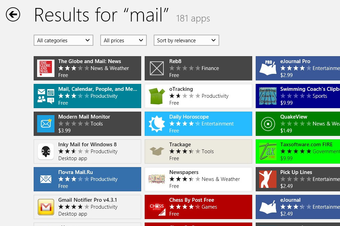340x226 pixels.
Task: Open the eJournal Pro app tile
Action: point(298,68)
